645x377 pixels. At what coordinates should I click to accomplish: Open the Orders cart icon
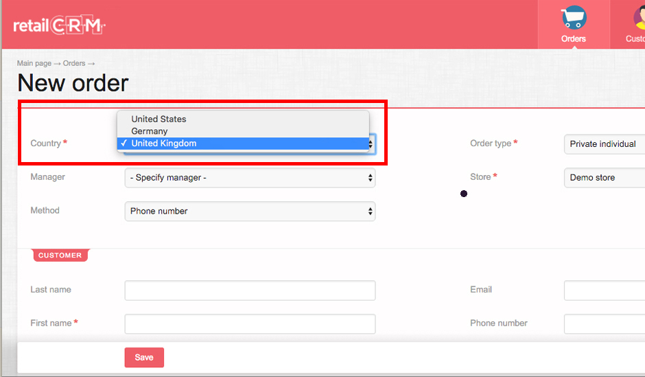(x=574, y=18)
